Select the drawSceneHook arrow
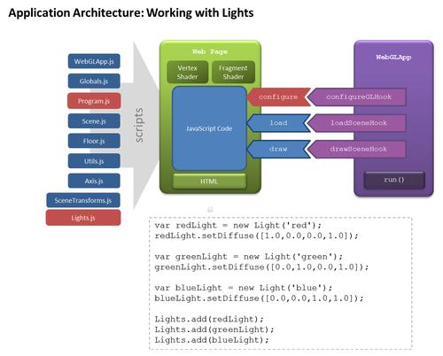Image resolution: width=443 pixels, height=356 pixels. point(357,149)
